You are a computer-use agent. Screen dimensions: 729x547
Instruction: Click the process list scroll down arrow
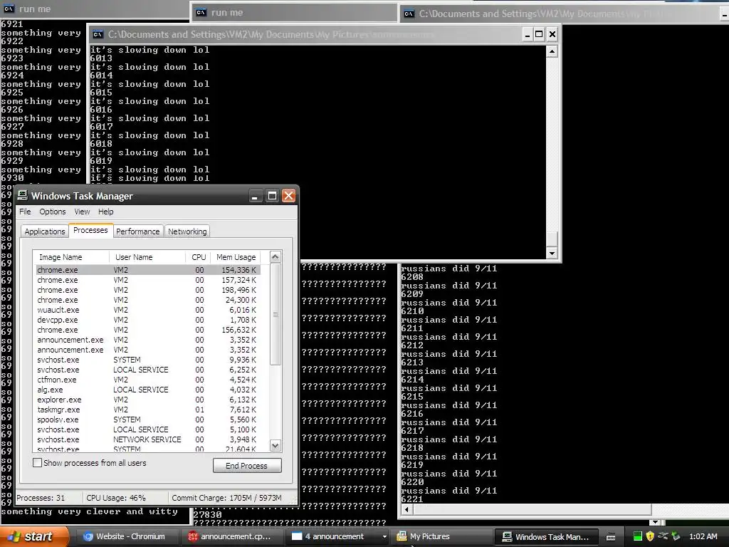pyautogui.click(x=276, y=446)
